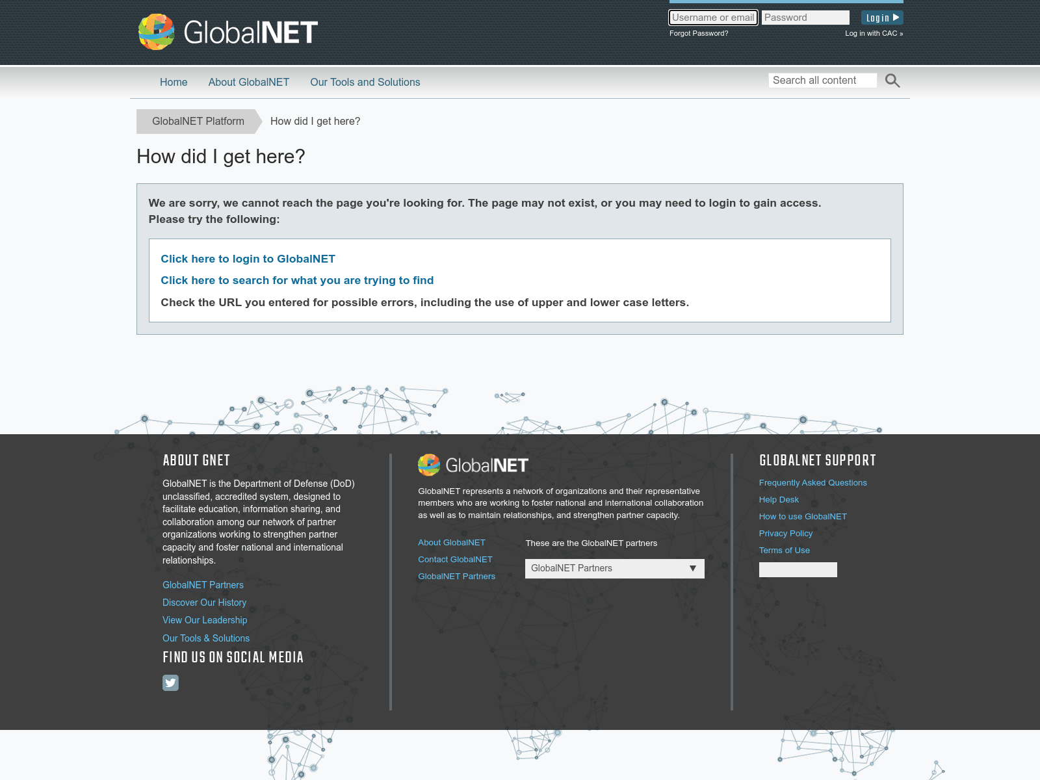Screen dimensions: 1040x780
Task: Focus the Password field
Action: click(x=805, y=18)
